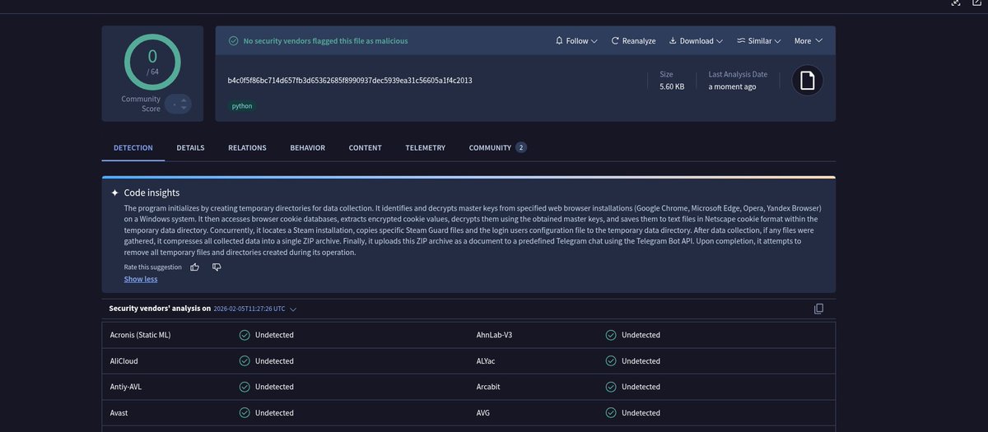Click the Arcabit status check icon
Viewport: 988px width, 432px height.
[x=611, y=387]
